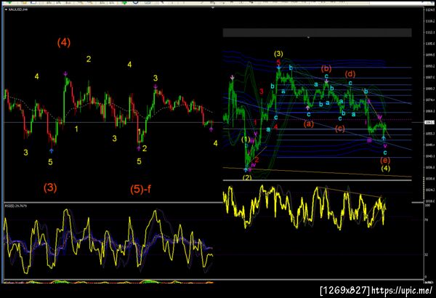Click the current price tag on price scale

[429, 122]
